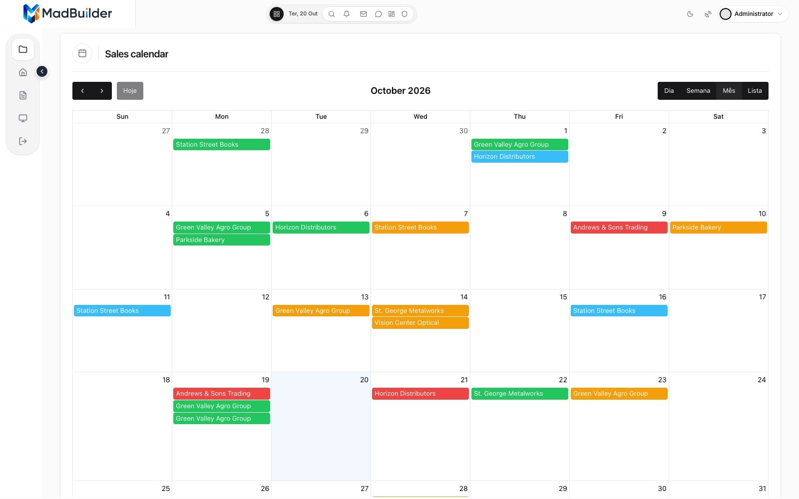The width and height of the screenshot is (799, 499).
Task: Open Station Street Books event on 28
Action: (222, 145)
